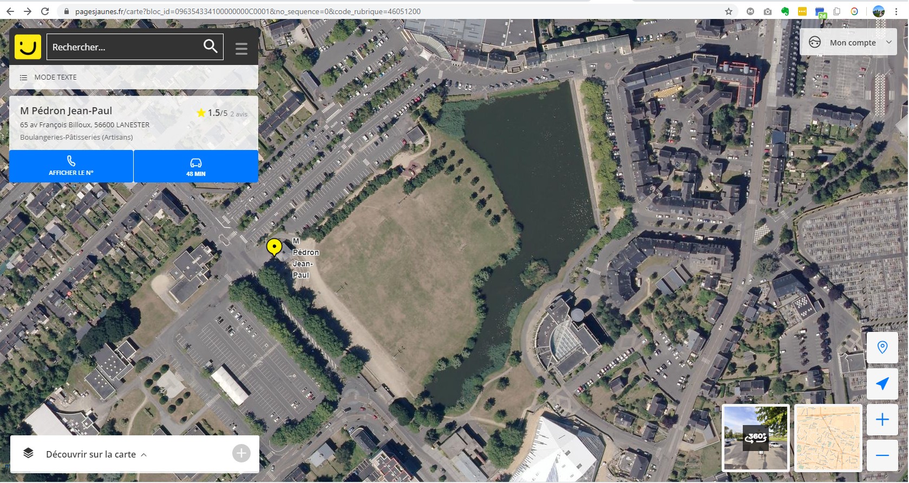Screen dimensions: 909x483
Task: Zoom out with the minus button
Action: pos(882,455)
